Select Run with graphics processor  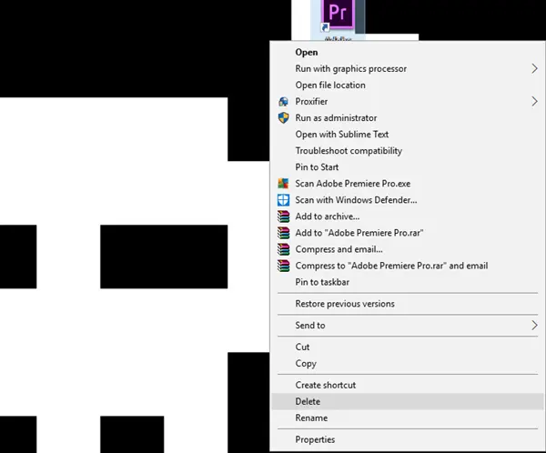[407, 68]
